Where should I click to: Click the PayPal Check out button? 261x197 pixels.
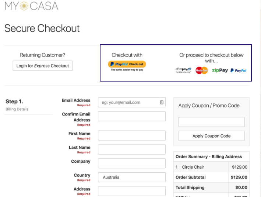[x=127, y=64]
